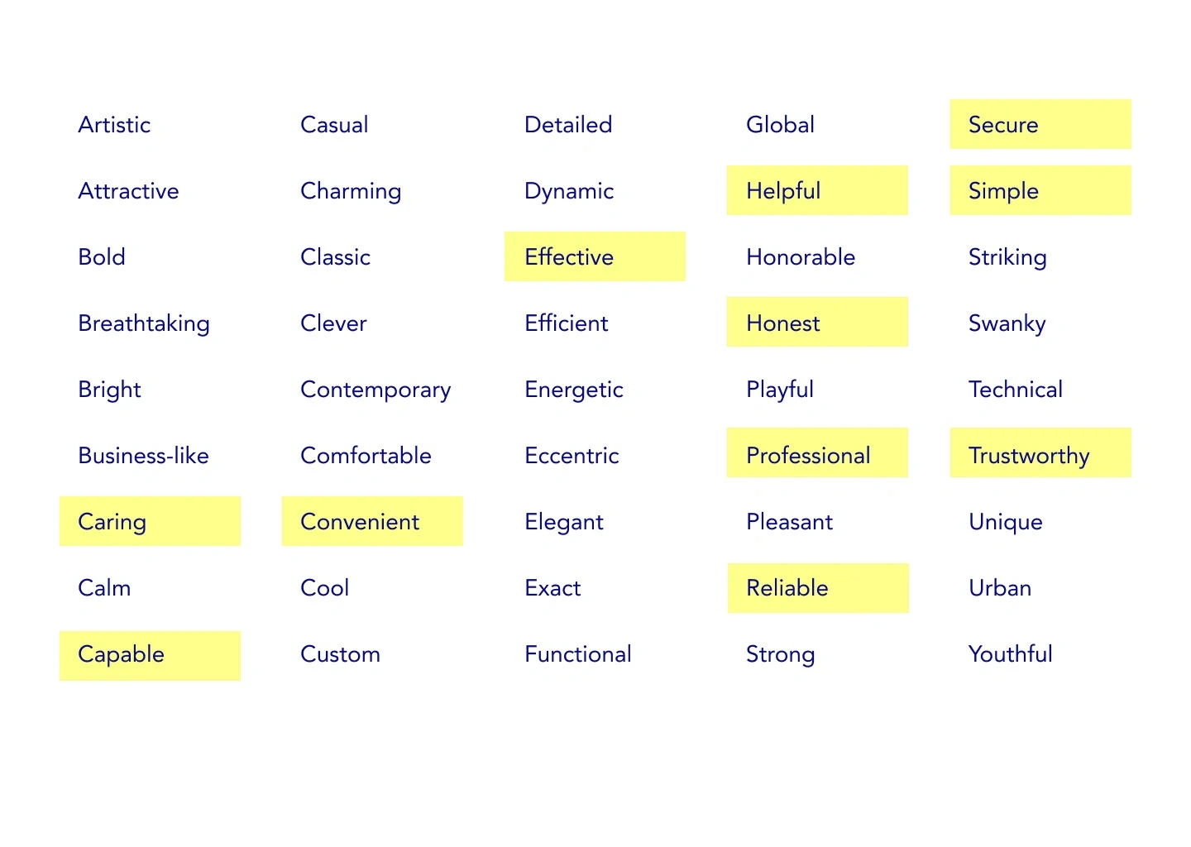Screen dimensions: 1191x847
Task: Select the word Eccentric
Action: pyautogui.click(x=572, y=456)
